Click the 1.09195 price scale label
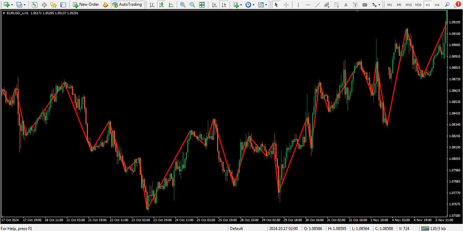The width and height of the screenshot is (463, 231). [454, 22]
